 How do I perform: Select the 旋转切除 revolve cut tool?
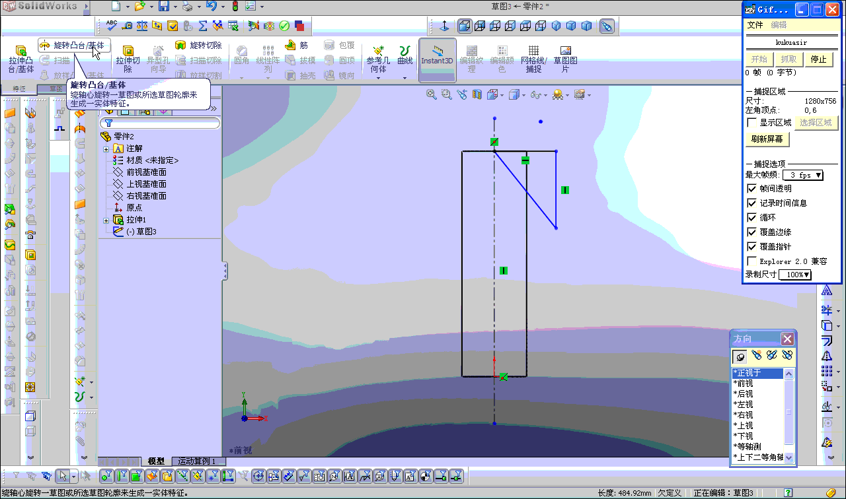tap(198, 46)
